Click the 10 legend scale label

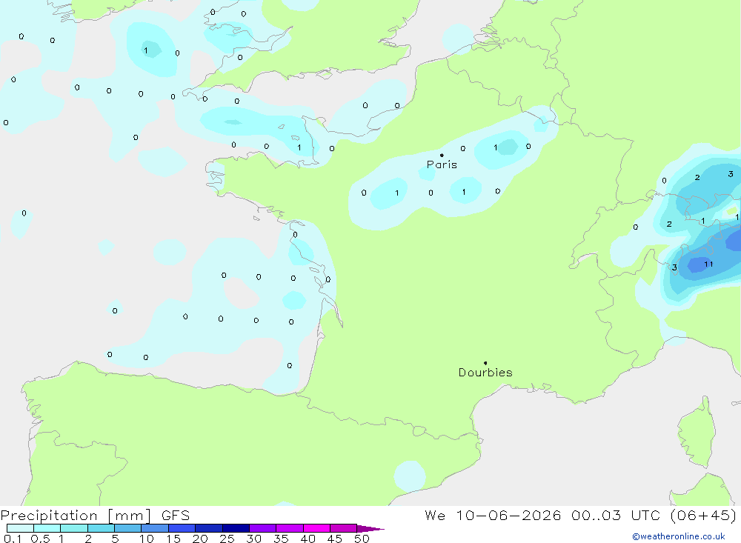147,539
